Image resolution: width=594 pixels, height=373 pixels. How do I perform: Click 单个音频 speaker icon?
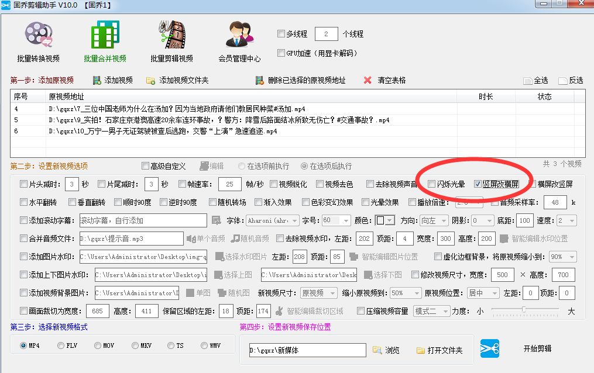[191, 239]
